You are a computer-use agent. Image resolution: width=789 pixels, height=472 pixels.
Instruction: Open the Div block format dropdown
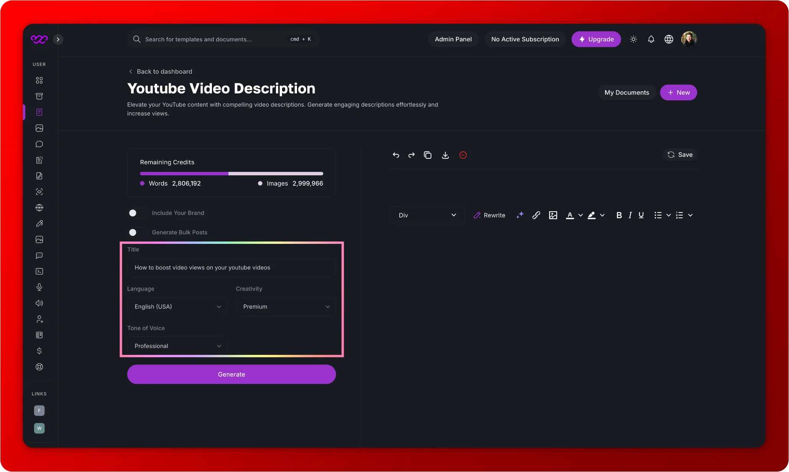pos(427,215)
